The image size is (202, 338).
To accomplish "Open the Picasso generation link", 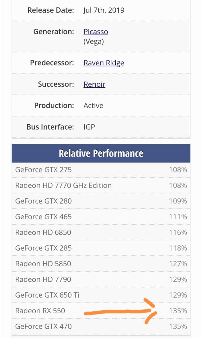I will 96,32.
